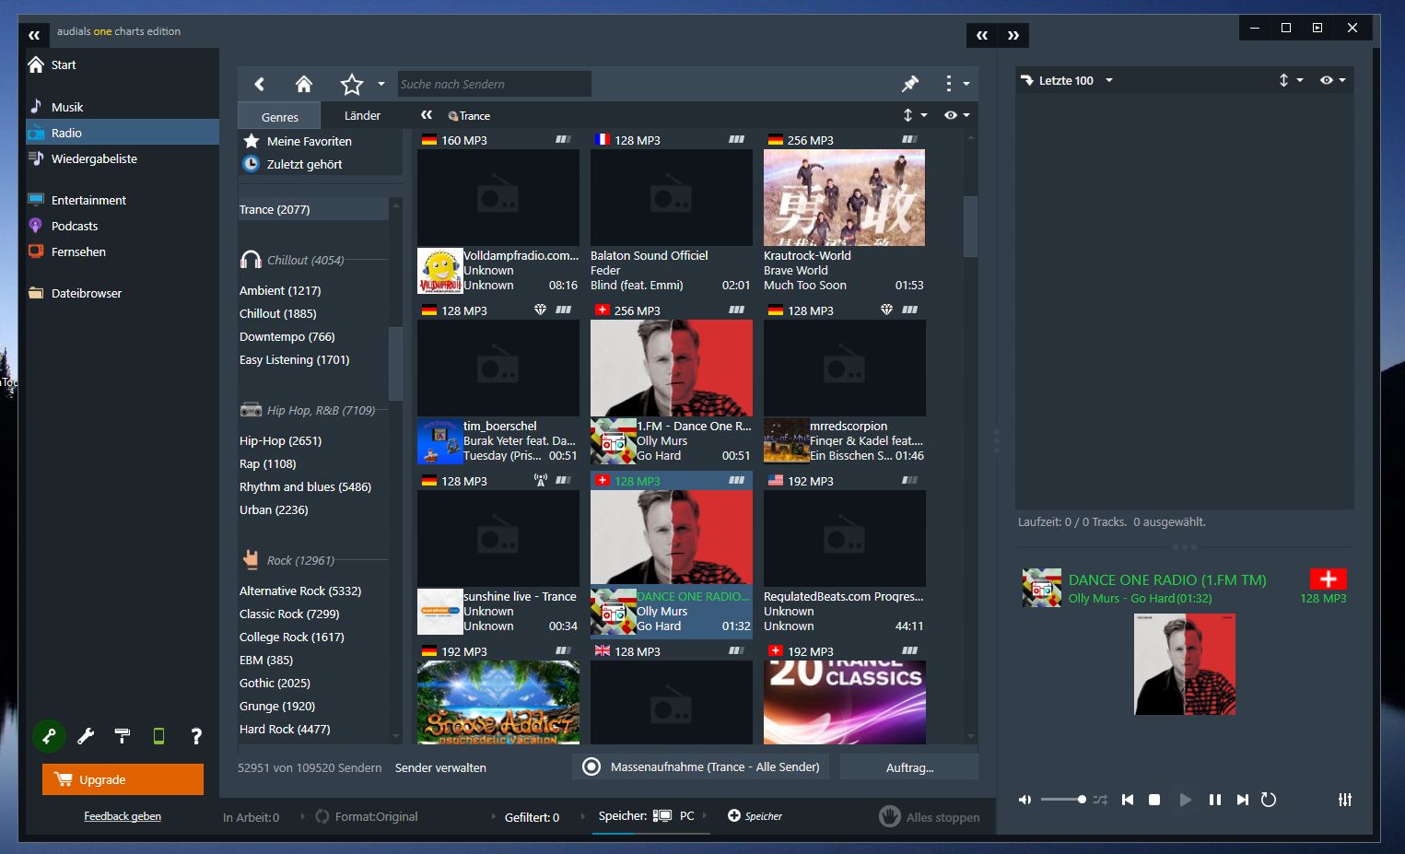Adjust the volume slider
1405x854 pixels.
point(1062,800)
